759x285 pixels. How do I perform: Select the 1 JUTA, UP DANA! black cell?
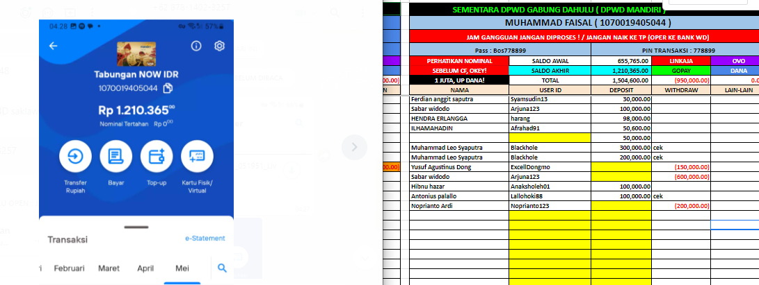pos(459,80)
